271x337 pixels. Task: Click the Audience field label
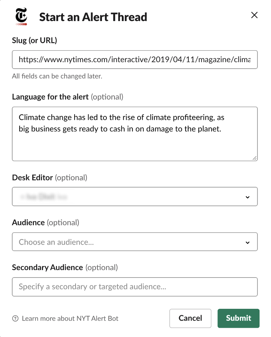(x=28, y=223)
